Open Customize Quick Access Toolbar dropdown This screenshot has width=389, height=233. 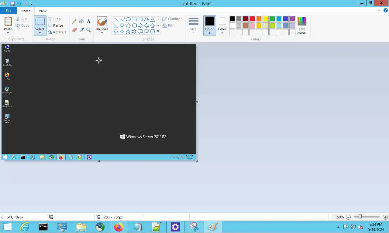click(31, 4)
